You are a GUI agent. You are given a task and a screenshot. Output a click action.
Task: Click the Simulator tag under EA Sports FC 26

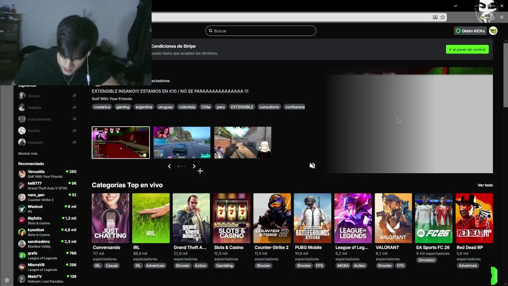click(x=427, y=260)
